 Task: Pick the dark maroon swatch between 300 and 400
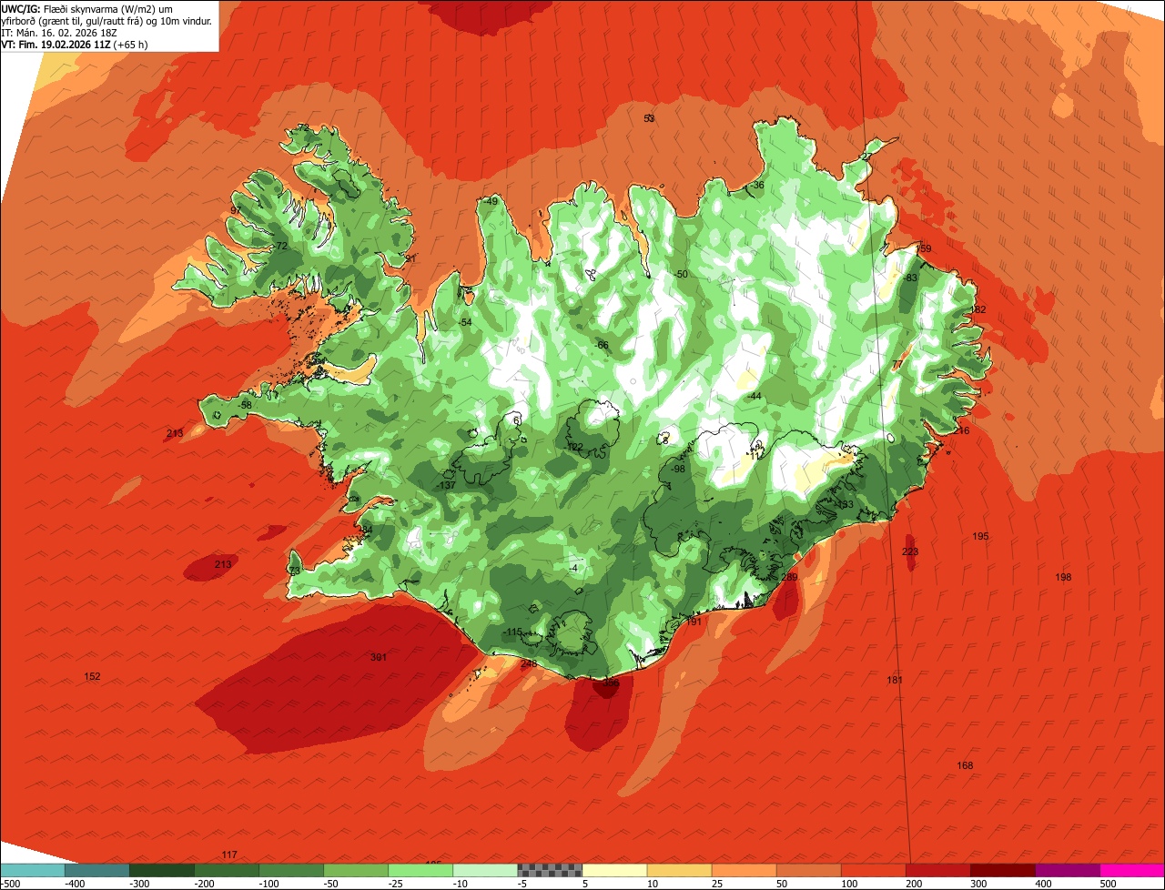pos(1004,870)
